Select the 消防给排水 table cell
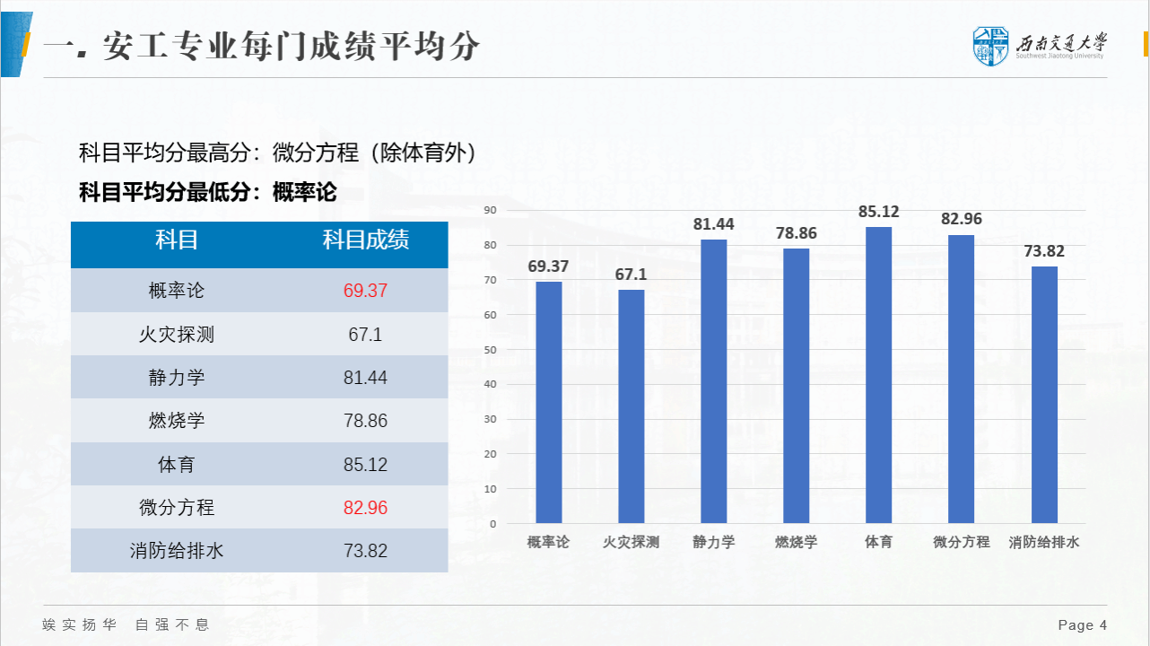The width and height of the screenshot is (1150, 646). tap(177, 551)
